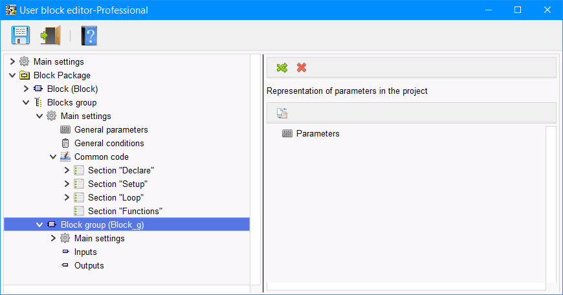Expand Section "Declare" node

point(67,170)
